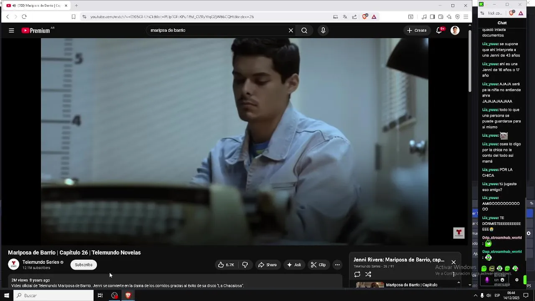Open Kick chat settings gear
Image resolution: width=535 pixels, height=301 pixels.
click(x=517, y=280)
